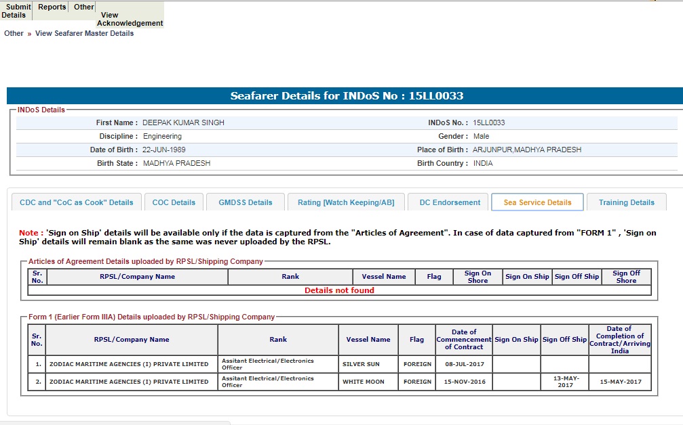The width and height of the screenshot is (683, 425).
Task: Open the Reports menu
Action: pos(52,7)
